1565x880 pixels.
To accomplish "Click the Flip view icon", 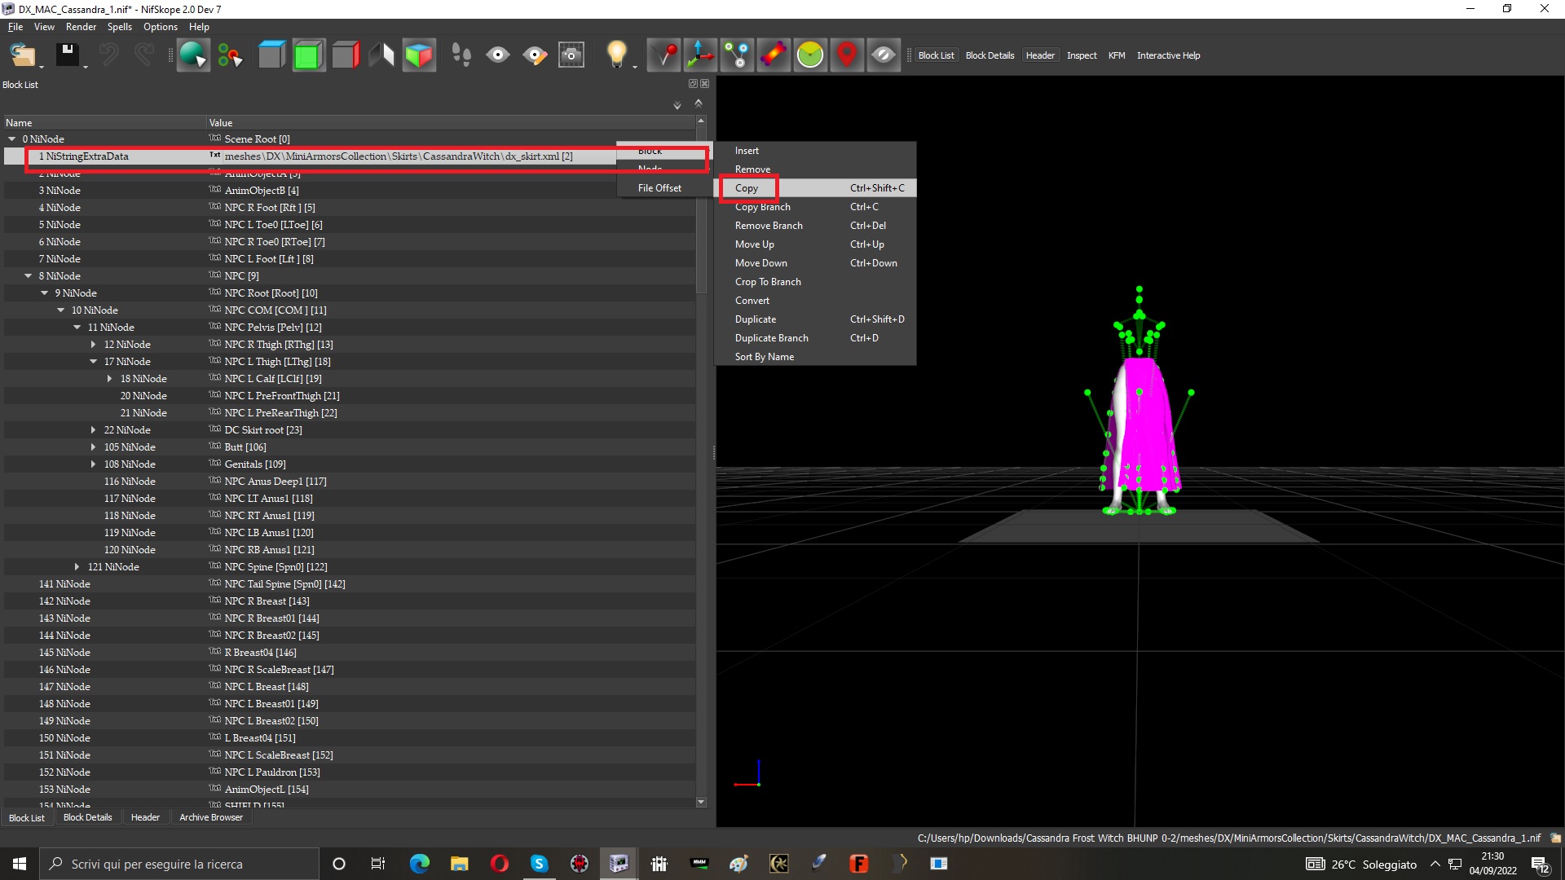I will pos(382,55).
